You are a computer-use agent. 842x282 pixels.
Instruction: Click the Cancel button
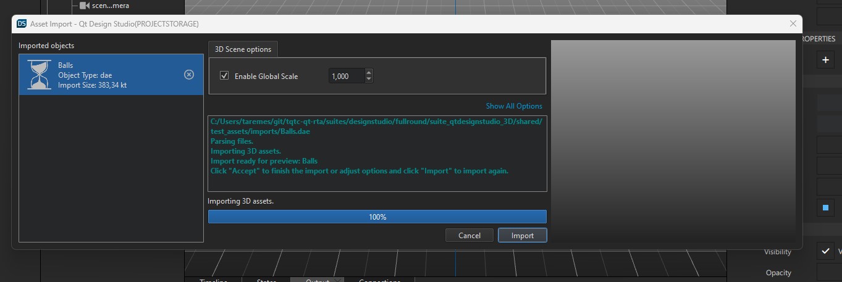click(x=469, y=235)
